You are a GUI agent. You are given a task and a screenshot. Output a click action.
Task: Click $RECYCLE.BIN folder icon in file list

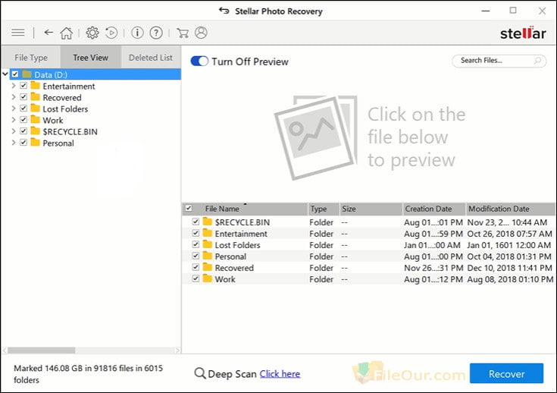coord(208,222)
